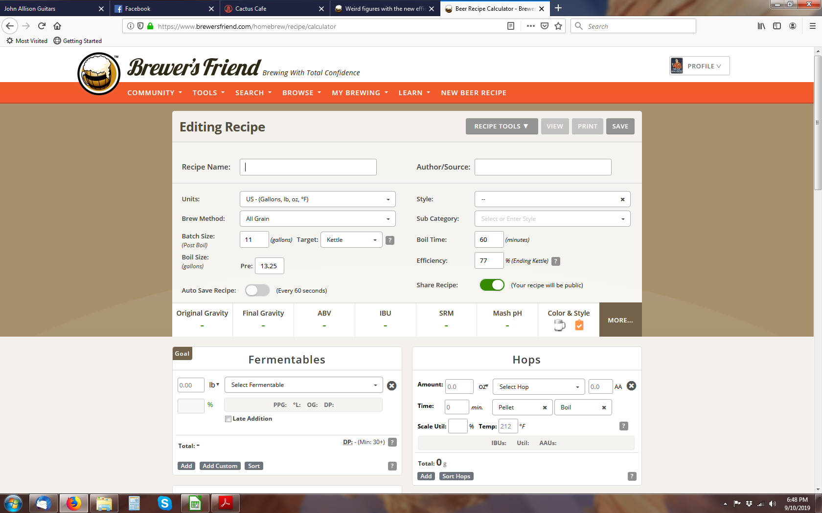The image size is (822, 513).
Task: Open the Sub Category style dropdown
Action: tap(552, 219)
